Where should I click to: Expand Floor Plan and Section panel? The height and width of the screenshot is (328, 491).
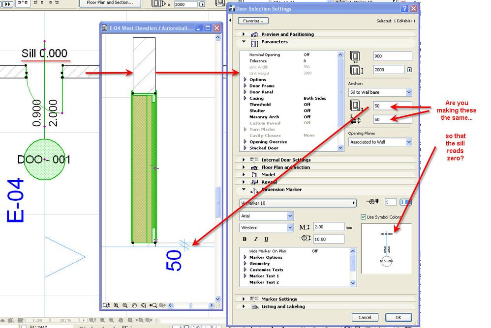click(x=244, y=167)
